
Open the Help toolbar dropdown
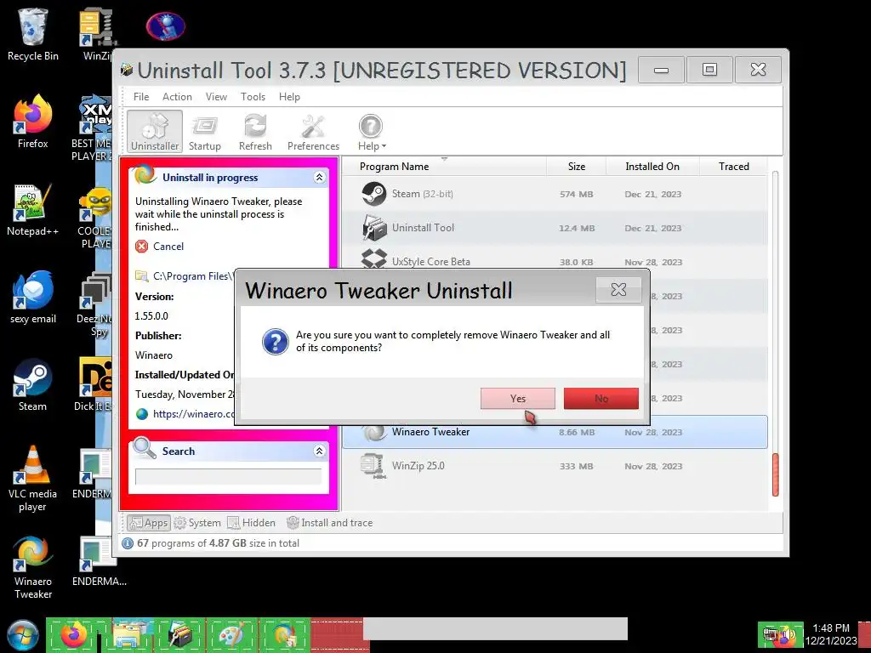click(371, 132)
